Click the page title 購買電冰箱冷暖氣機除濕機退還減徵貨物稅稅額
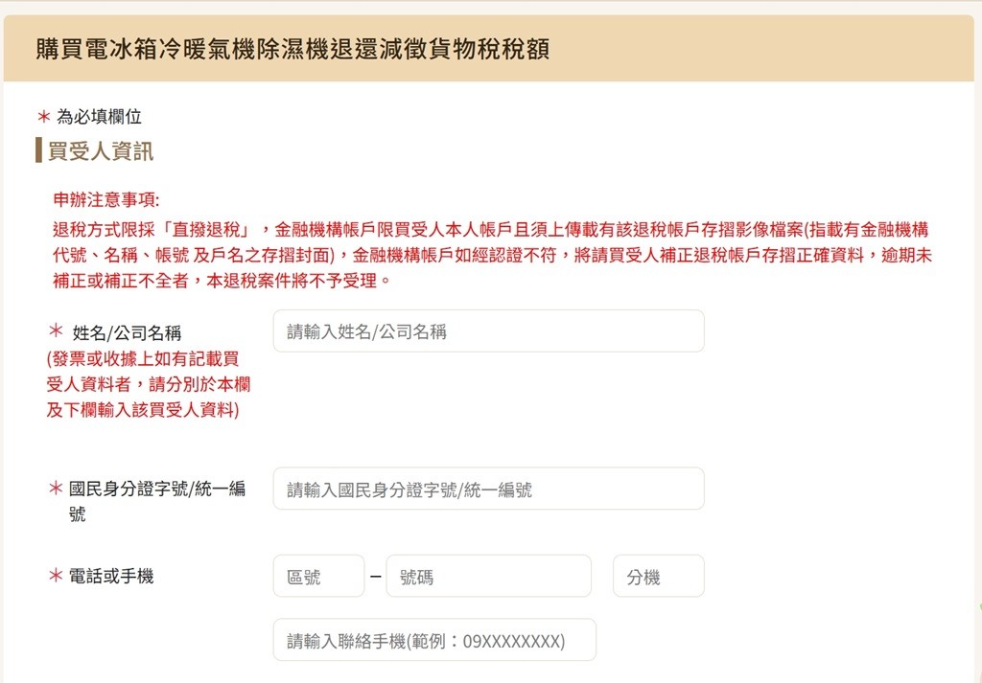Image resolution: width=982 pixels, height=683 pixels. [292, 49]
